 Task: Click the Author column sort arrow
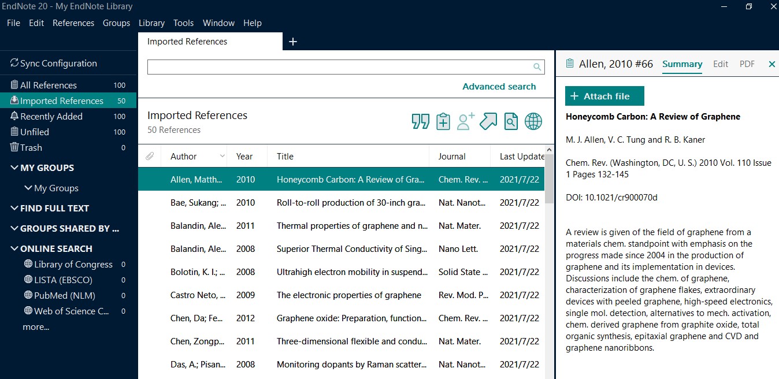tap(222, 157)
